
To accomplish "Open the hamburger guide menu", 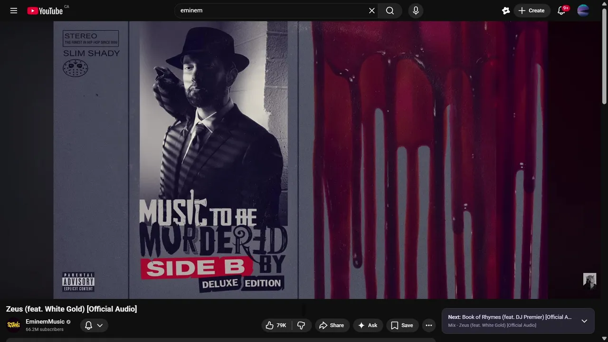I will [x=14, y=10].
